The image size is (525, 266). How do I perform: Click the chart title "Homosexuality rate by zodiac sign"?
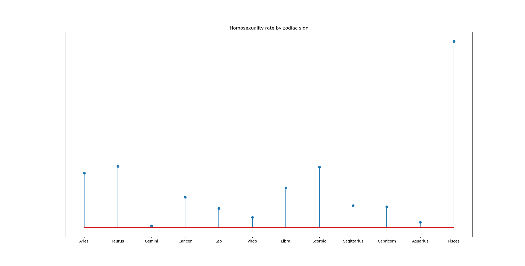point(269,28)
